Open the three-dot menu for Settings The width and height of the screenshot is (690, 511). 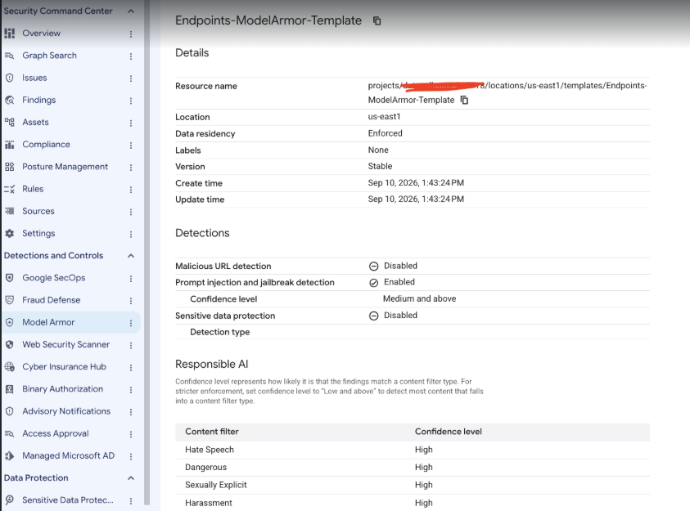[131, 234]
